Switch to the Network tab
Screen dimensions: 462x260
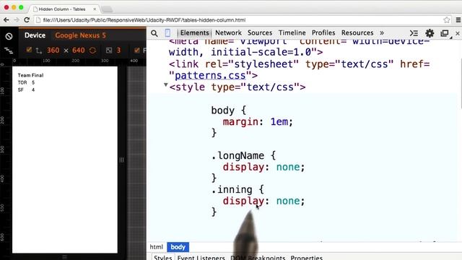tap(228, 32)
